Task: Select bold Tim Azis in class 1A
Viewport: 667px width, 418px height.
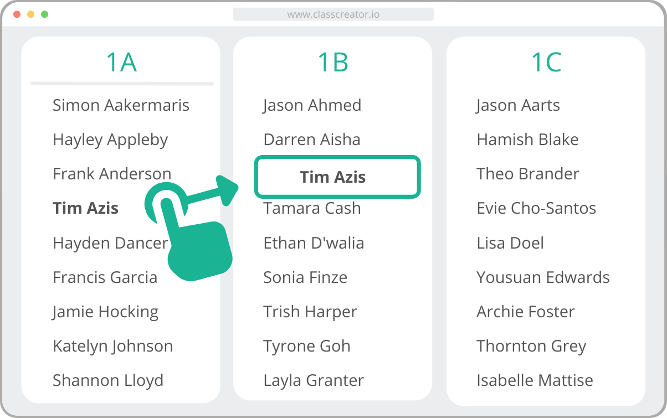Action: (x=86, y=208)
